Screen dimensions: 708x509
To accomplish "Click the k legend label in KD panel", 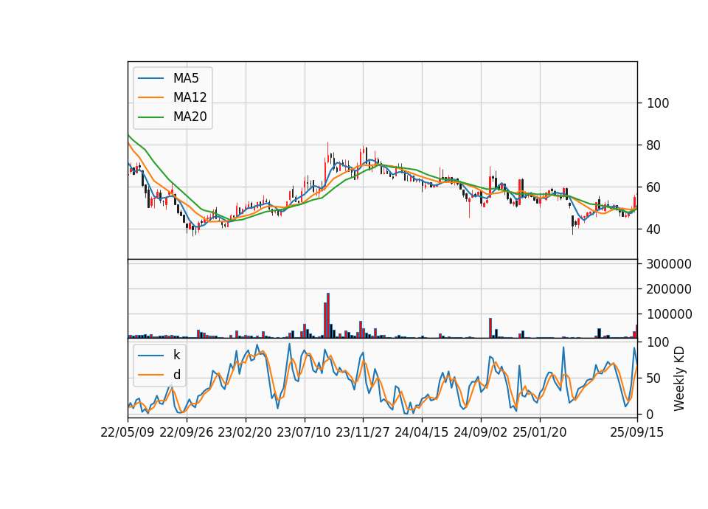I will [176, 355].
